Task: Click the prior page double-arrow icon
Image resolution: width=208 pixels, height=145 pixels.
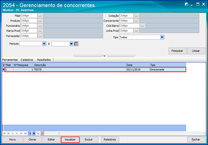Action: pos(8,133)
